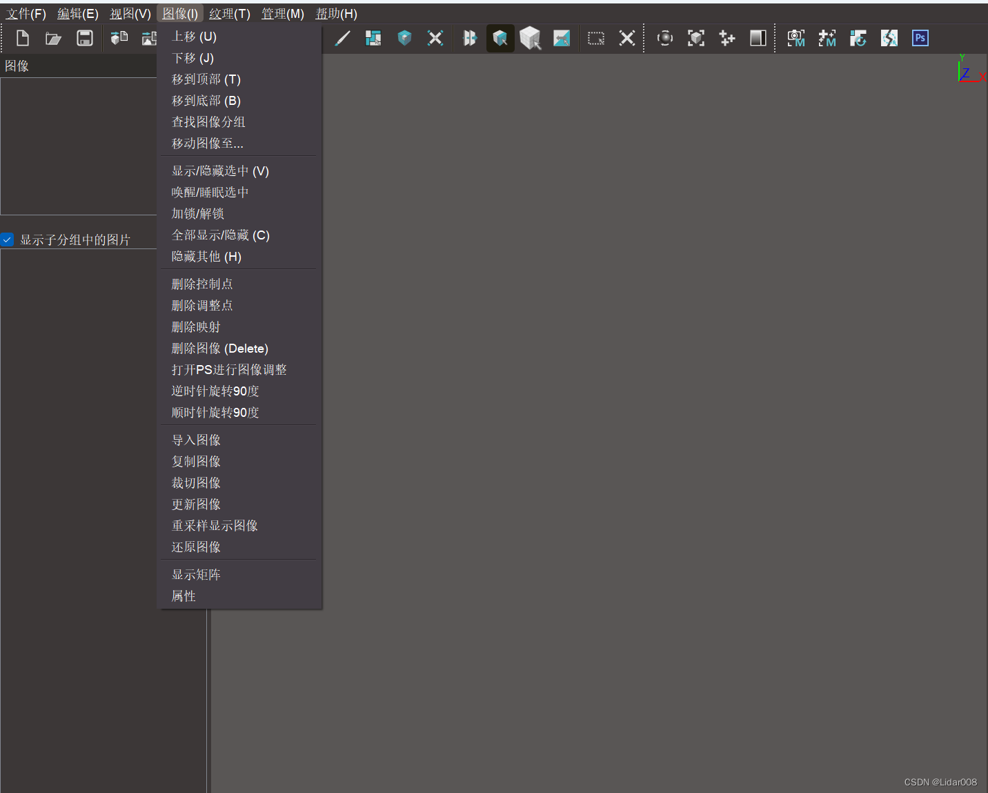Click the sparkle points icon
Image resolution: width=988 pixels, height=793 pixels.
click(727, 38)
